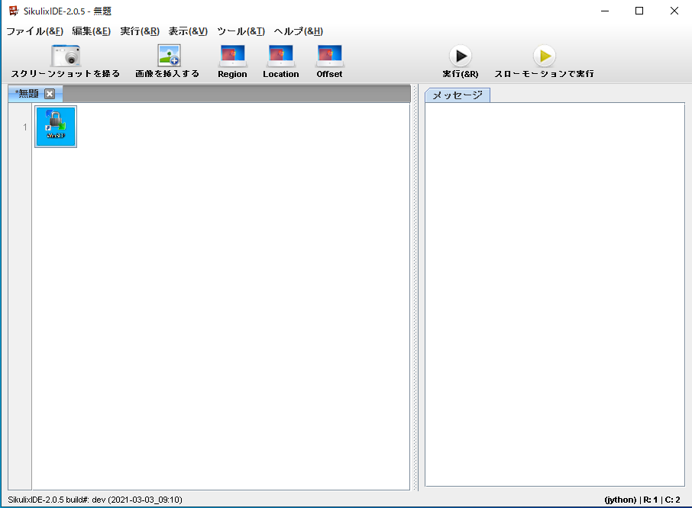Click the captured image thumbnail on line 1
The height and width of the screenshot is (508, 692).
[56, 127]
